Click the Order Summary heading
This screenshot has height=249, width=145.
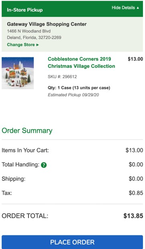(27, 131)
